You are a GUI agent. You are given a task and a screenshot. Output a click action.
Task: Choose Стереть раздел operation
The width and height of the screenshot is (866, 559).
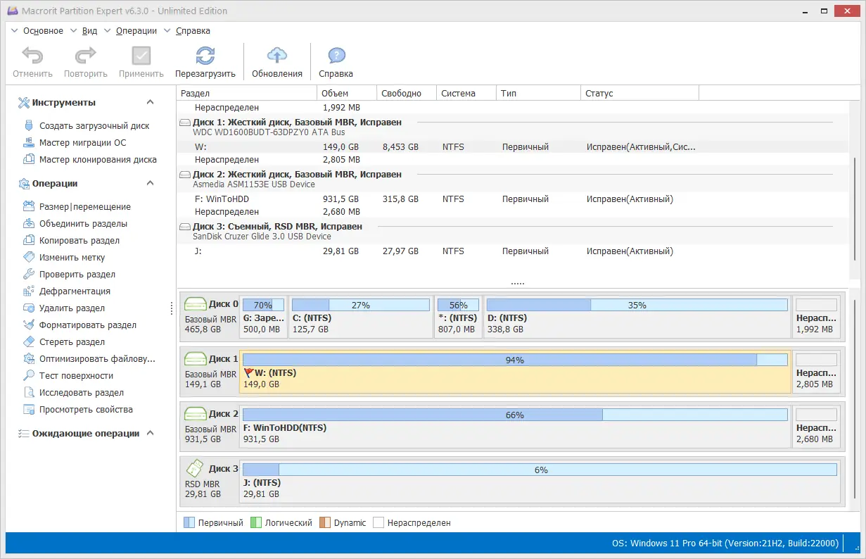[72, 342]
